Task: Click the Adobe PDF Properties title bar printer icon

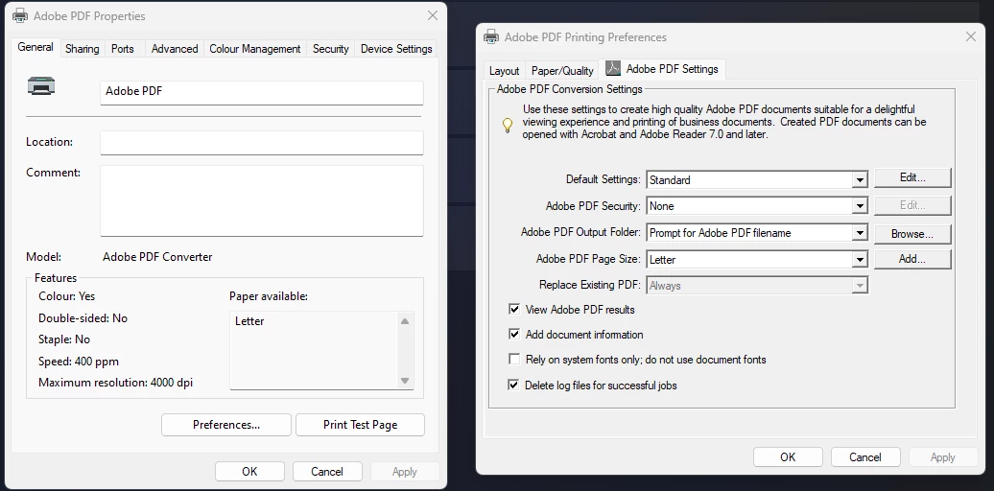Action: tap(20, 16)
